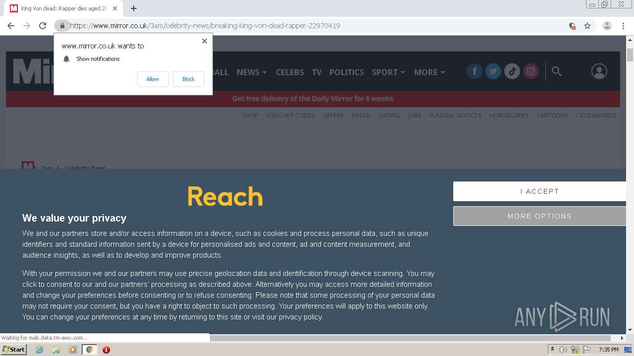Open the CARTOONS link
The width and height of the screenshot is (634, 356).
[552, 116]
